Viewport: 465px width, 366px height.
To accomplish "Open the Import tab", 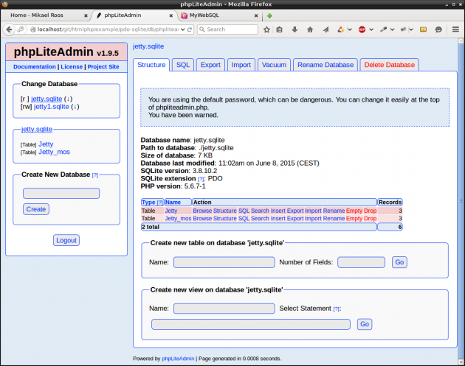I will (241, 65).
